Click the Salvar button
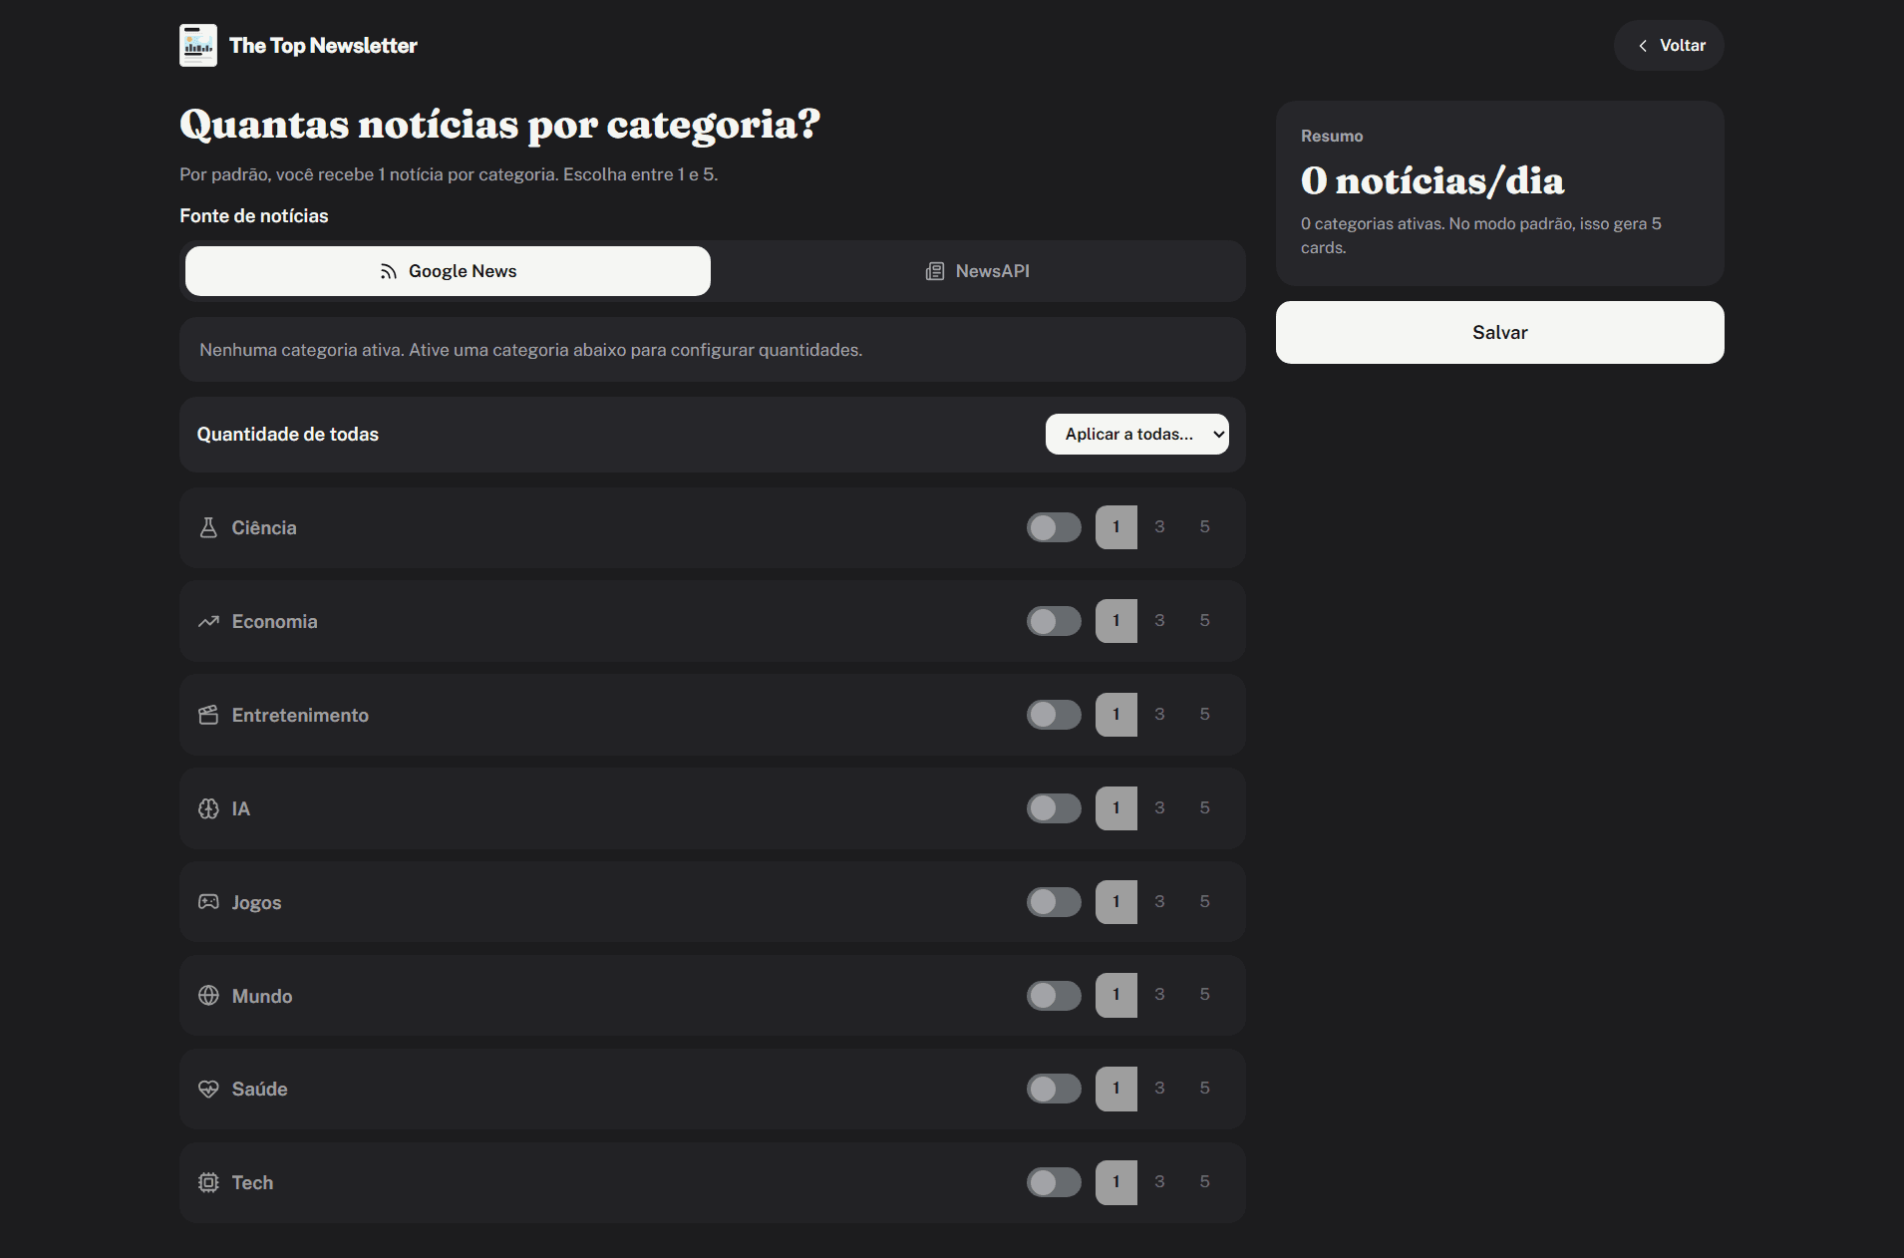1904x1258 pixels. click(x=1500, y=333)
